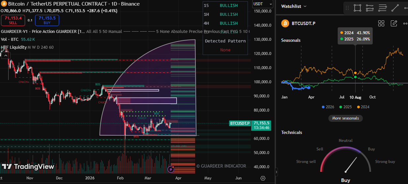Select the HTF Liquidity indicator legend

[x=14, y=47]
